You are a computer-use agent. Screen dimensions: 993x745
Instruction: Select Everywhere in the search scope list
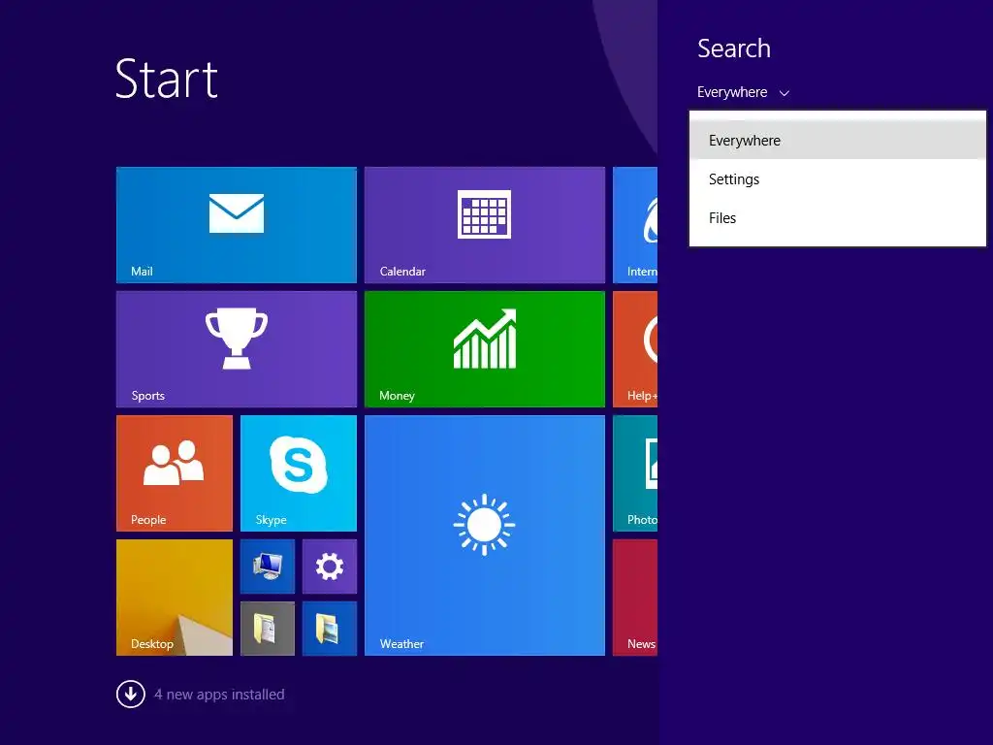(x=838, y=140)
